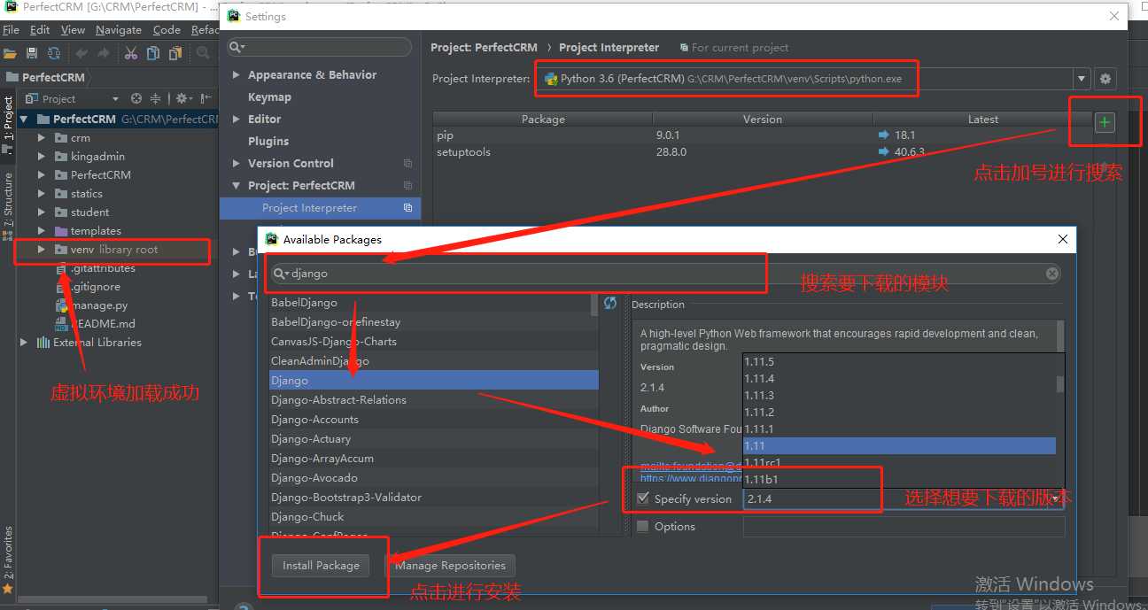Click the Install Package button
Screen dimensions: 1148x610
pyautogui.click(x=321, y=565)
